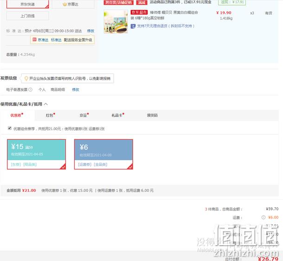Image resolution: width=283 pixels, height=261 pixels.
Task: Choose 京尊达 delivery option
Action: [x=73, y=4]
